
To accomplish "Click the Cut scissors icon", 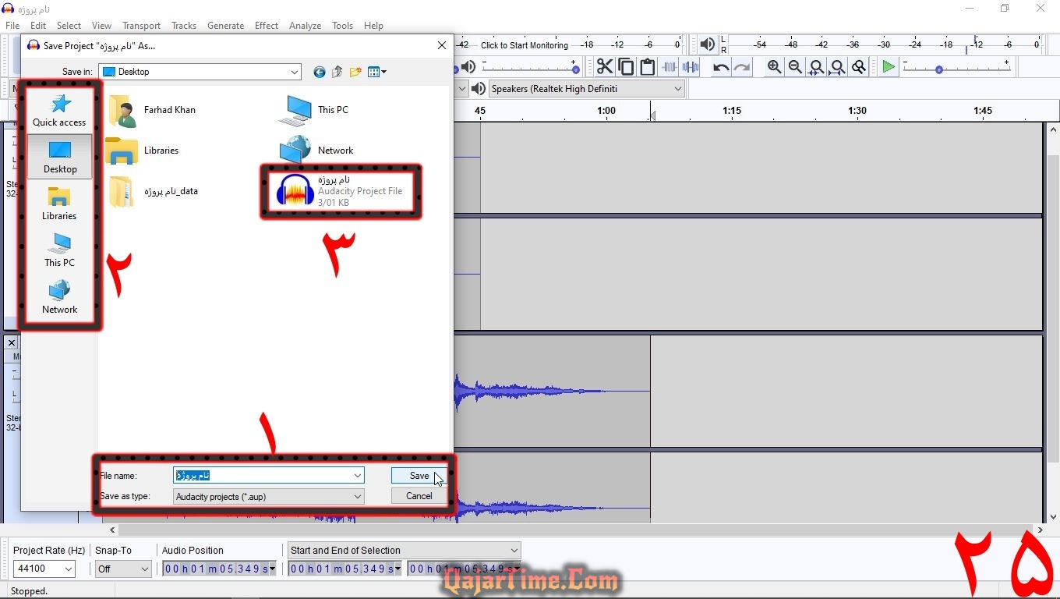I will pos(605,67).
